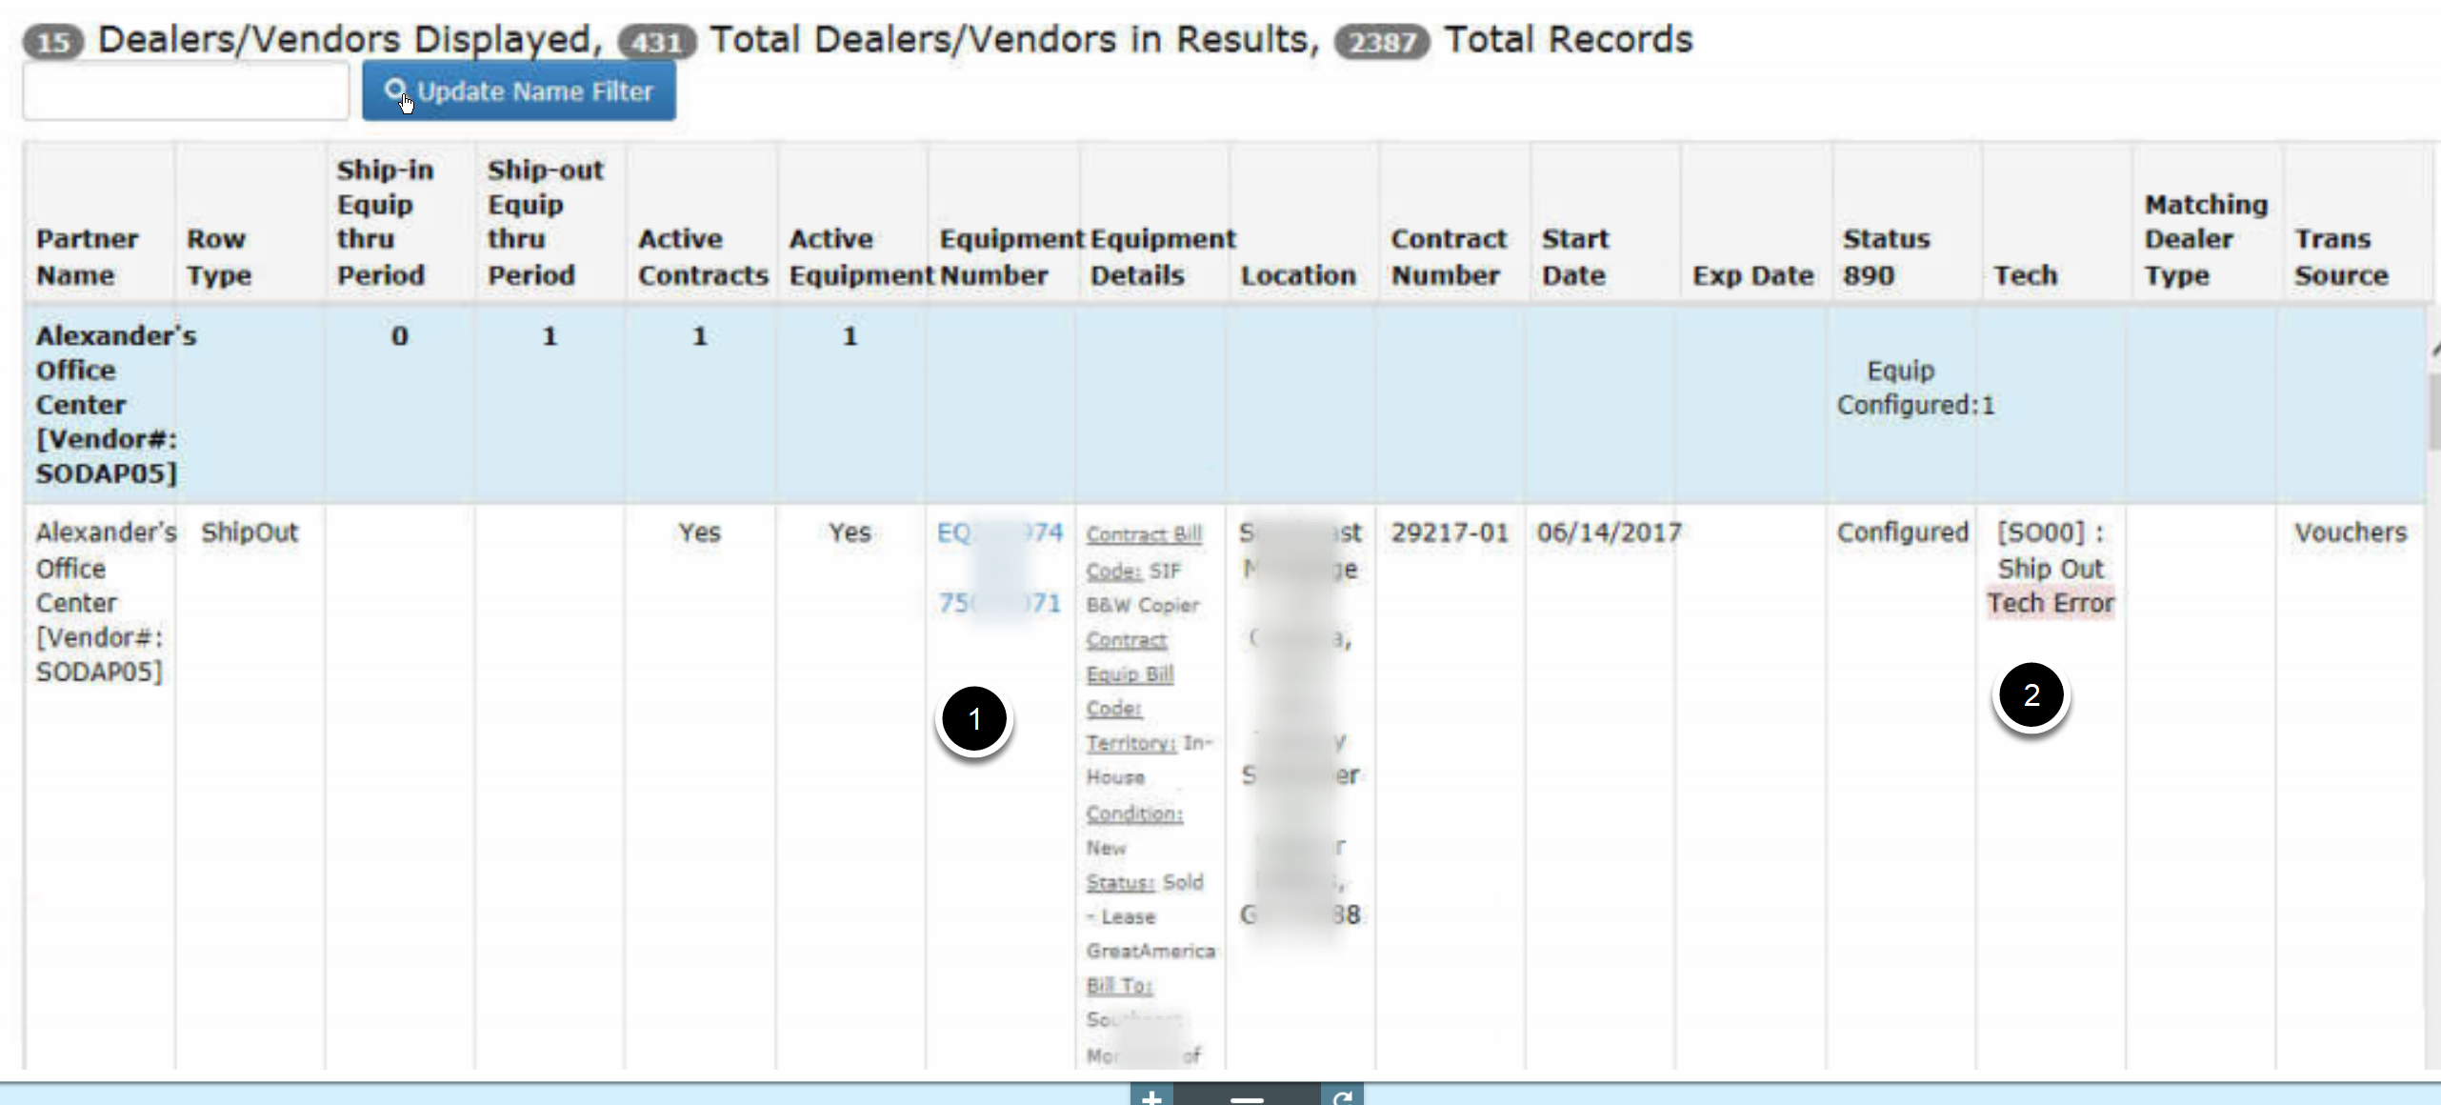The width and height of the screenshot is (2441, 1105).
Task: Select the bold Alexander's Office Center summary row
Action: 1225,405
